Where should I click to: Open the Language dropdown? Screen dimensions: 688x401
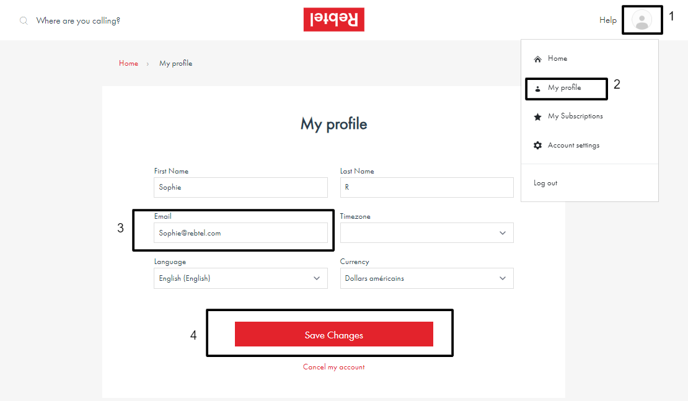(x=240, y=278)
